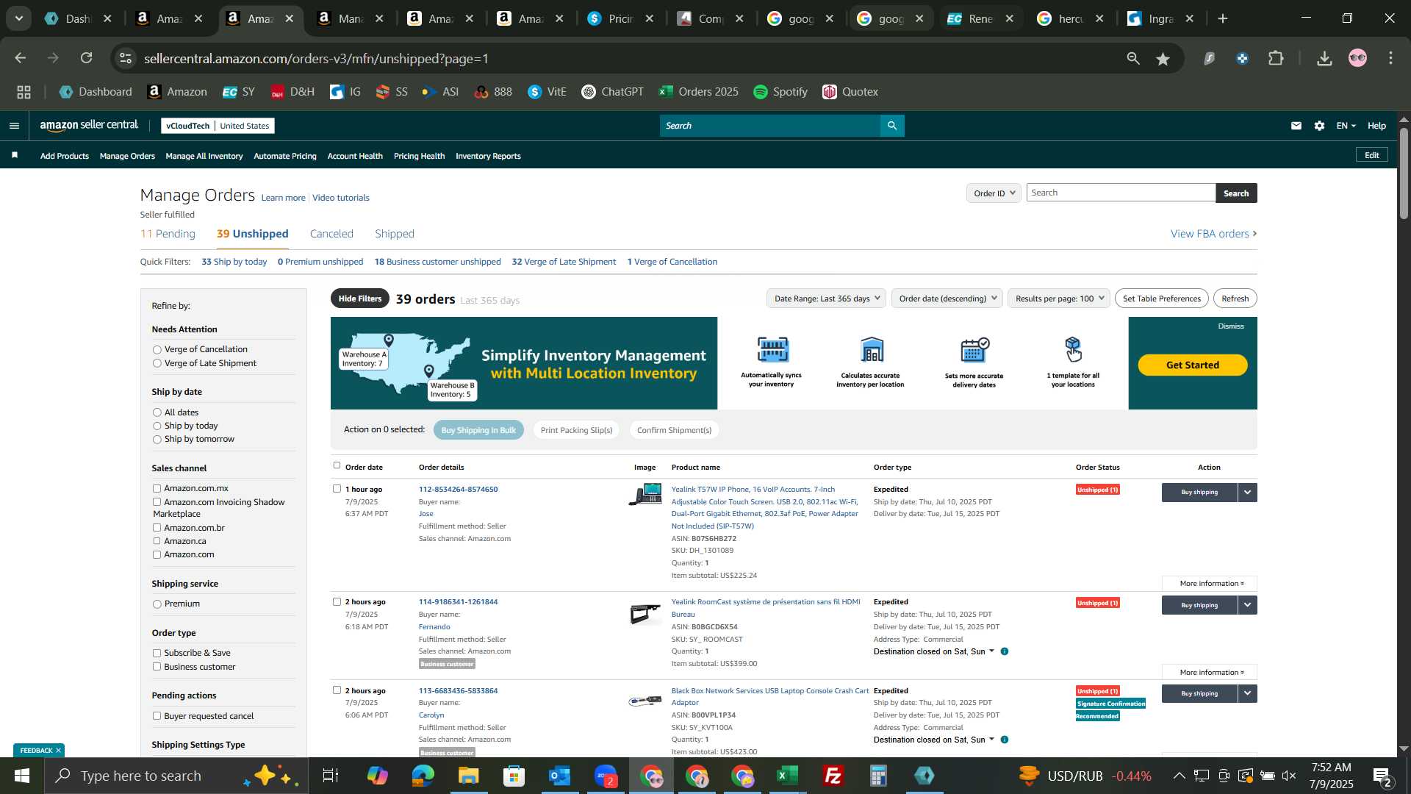Open FileZilla from the Windows taskbar
1411x794 pixels.
click(833, 776)
